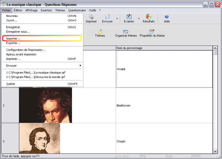222x159 pixels.
Task: Click the scrollbar down arrow
Action: click(215, 151)
